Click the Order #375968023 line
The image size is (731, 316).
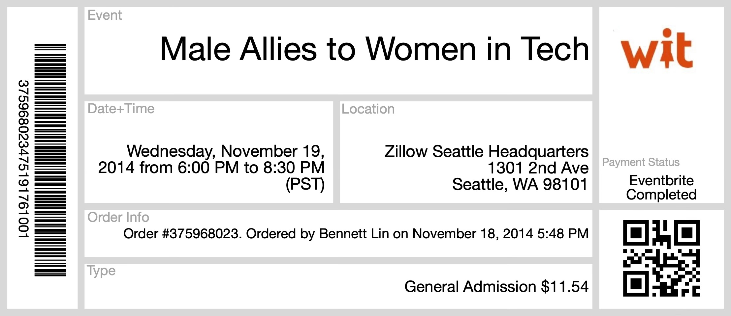[356, 234]
